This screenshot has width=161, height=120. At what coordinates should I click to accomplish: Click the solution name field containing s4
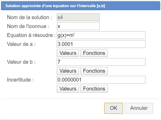tap(78, 17)
